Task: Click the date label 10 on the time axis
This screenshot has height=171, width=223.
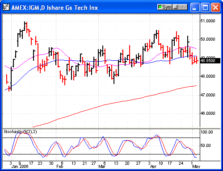Action: 160,163
